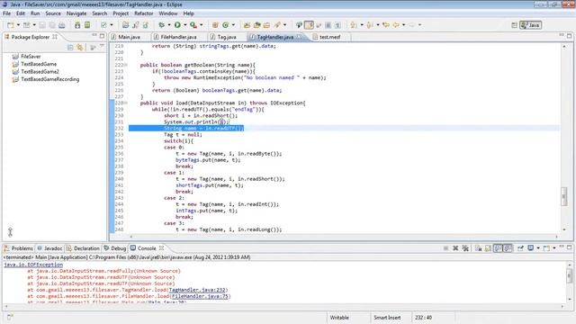Minimize the Package Explorer view
This screenshot has width=576, height=324.
pos(94,36)
